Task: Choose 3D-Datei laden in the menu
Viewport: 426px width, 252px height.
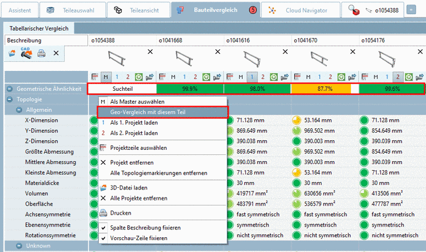Action: [x=162, y=188]
